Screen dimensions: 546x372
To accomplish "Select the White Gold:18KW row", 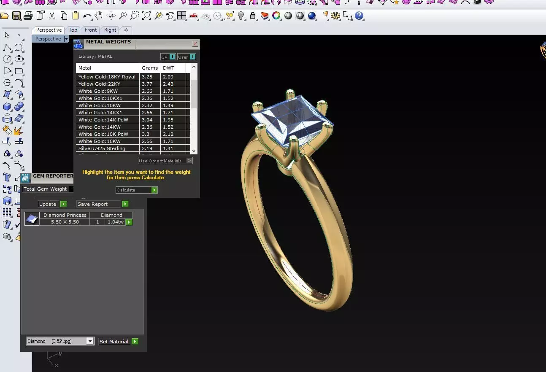I will pyautogui.click(x=133, y=141).
